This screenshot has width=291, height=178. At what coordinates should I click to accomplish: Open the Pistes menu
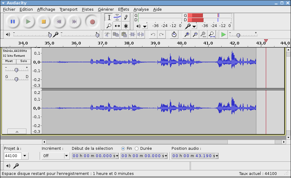tap(87, 9)
